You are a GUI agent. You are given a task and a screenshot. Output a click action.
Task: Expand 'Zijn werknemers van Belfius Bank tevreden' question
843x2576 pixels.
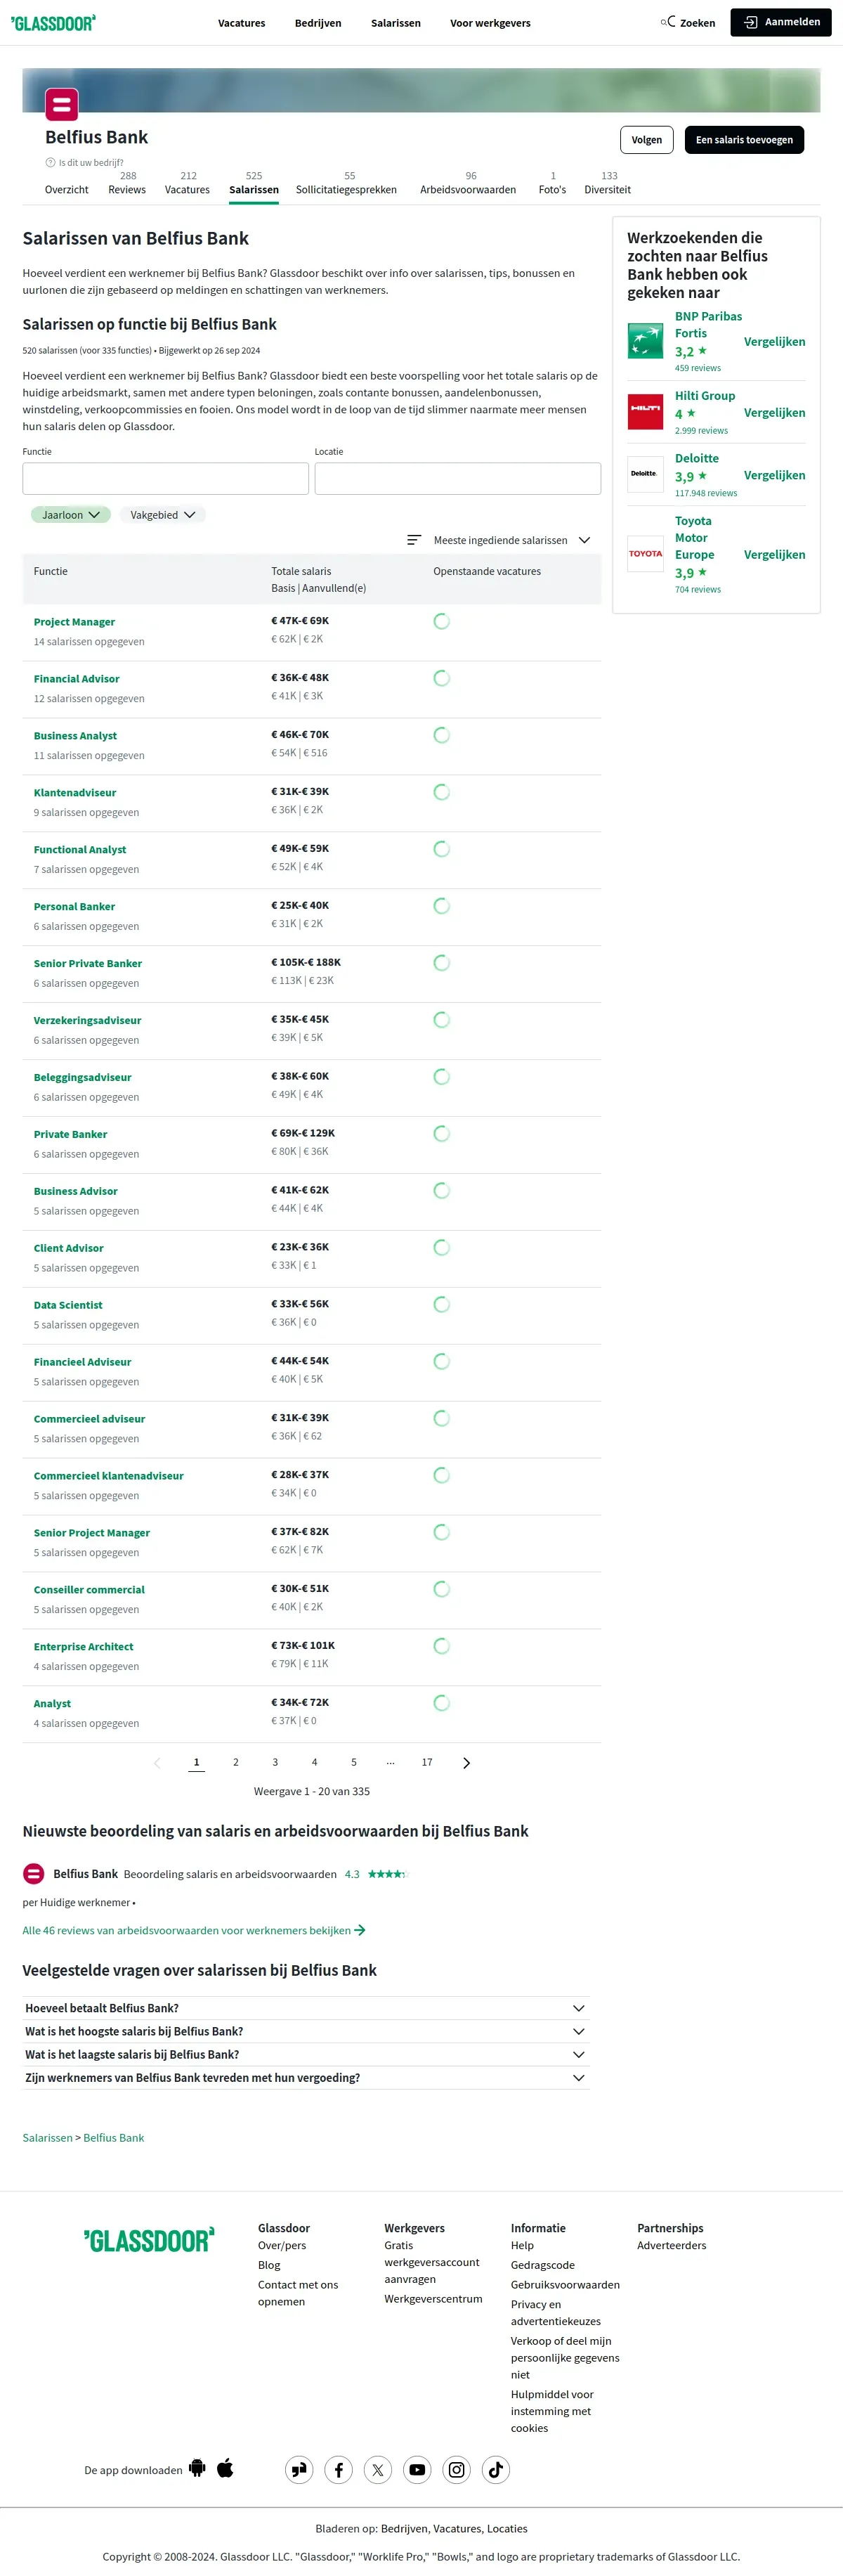(x=305, y=2077)
